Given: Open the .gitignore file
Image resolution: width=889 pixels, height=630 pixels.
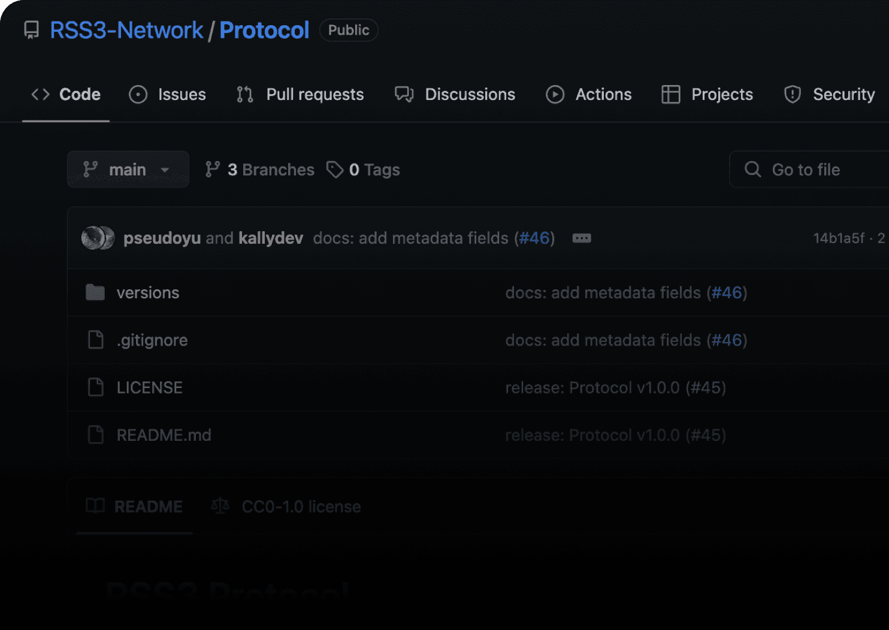Looking at the screenshot, I should pyautogui.click(x=152, y=340).
